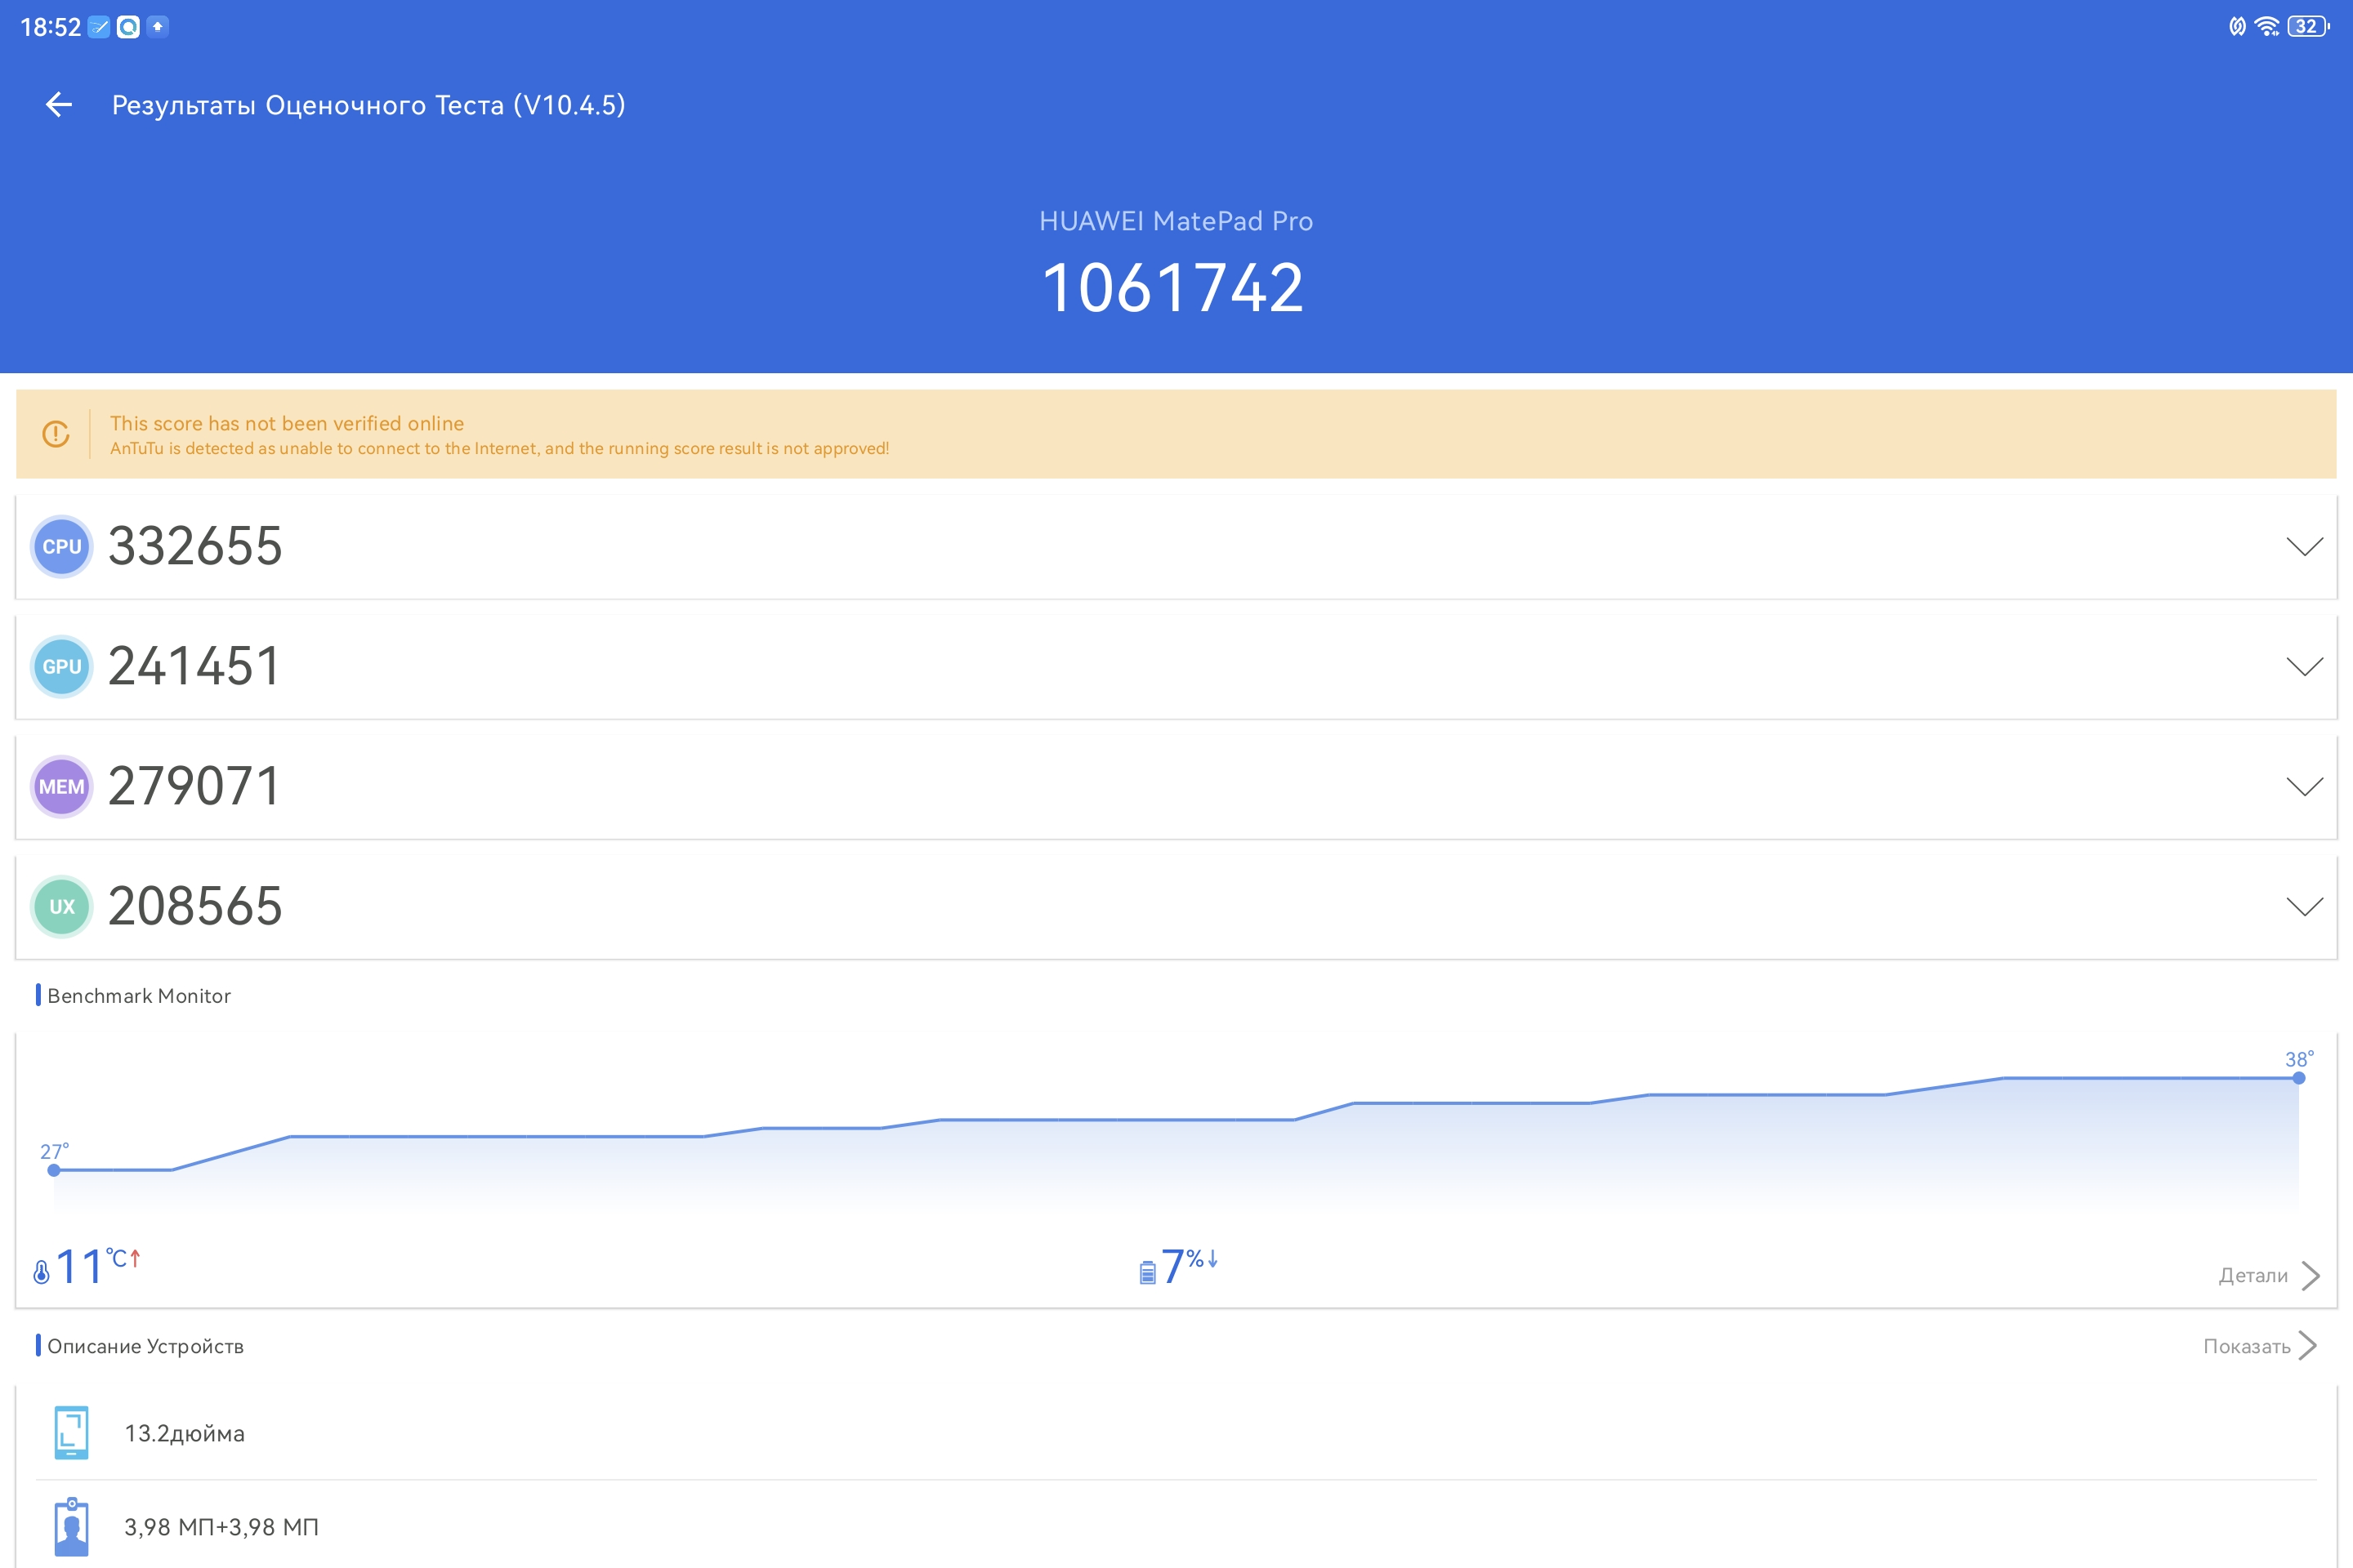Tap the chevron next to Показать
The image size is (2353, 1568).
[2308, 1346]
